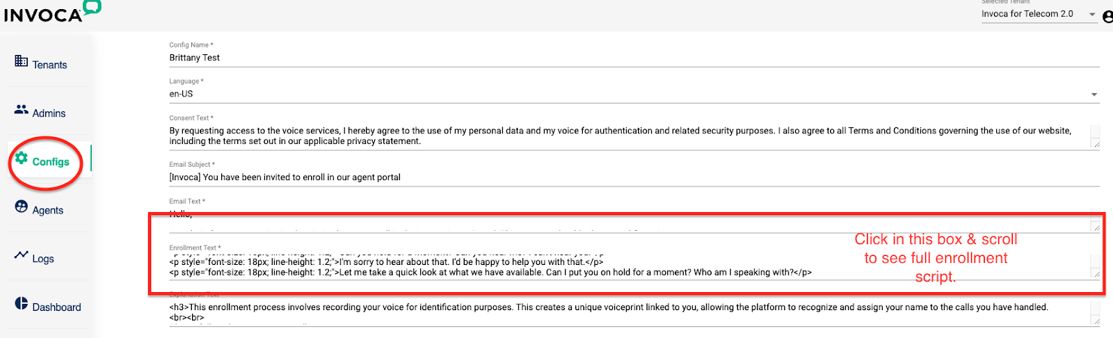1113x338 pixels.
Task: Click the Admins people icon
Action: (21, 110)
